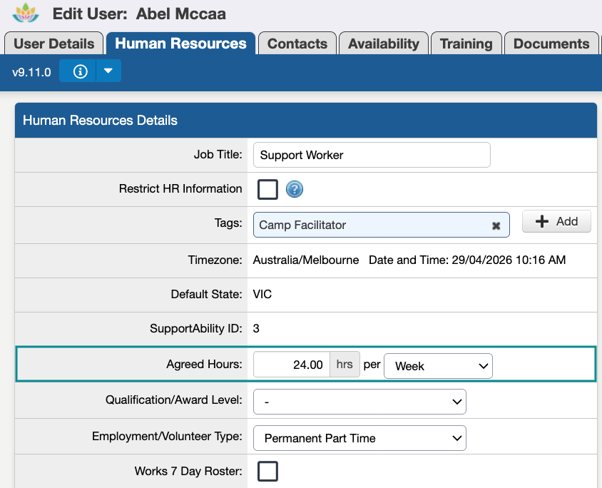
Task: Remove the Camp Facilitator tag
Action: 496,225
